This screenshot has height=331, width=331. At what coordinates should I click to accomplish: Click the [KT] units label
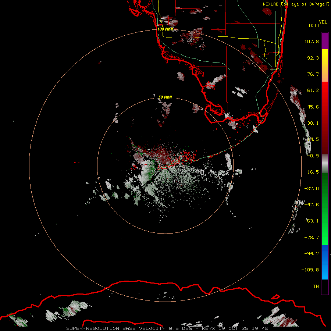pos(314,25)
